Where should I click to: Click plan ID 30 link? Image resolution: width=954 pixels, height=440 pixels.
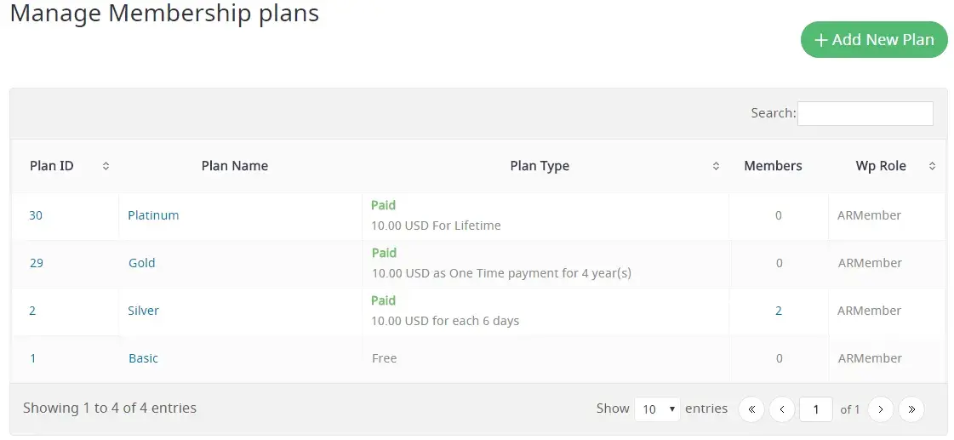pos(36,215)
